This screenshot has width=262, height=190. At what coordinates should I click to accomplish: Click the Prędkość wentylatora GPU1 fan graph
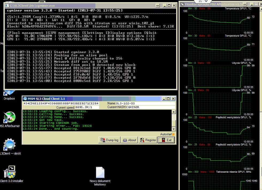point(220,130)
